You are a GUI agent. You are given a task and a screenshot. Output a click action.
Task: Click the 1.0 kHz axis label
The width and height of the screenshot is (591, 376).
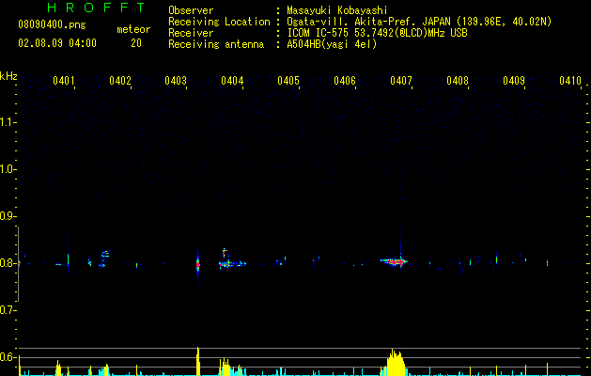click(8, 169)
